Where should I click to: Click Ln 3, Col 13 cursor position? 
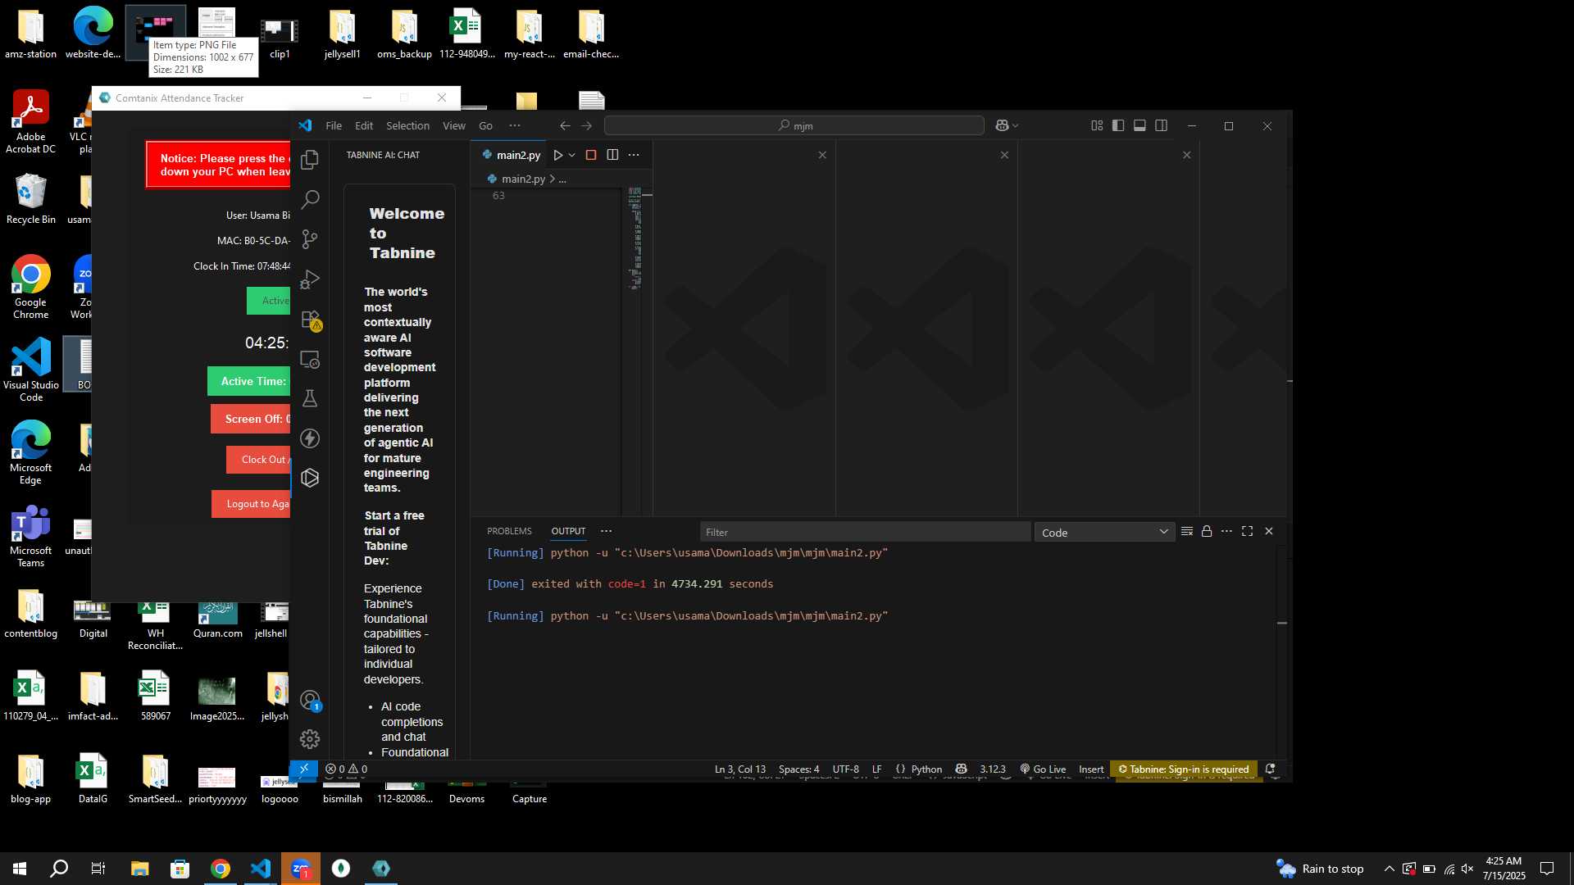739,769
